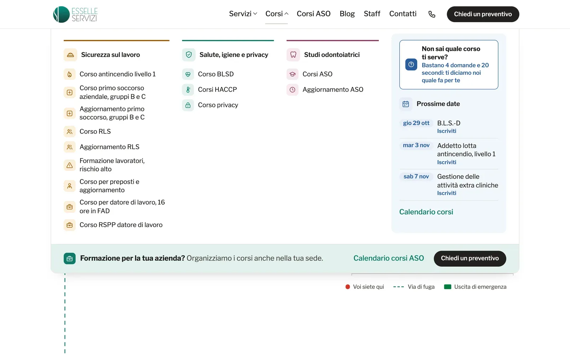This screenshot has width=570, height=356.
Task: Click the Esselle Servizi logo
Action: pos(75,14)
